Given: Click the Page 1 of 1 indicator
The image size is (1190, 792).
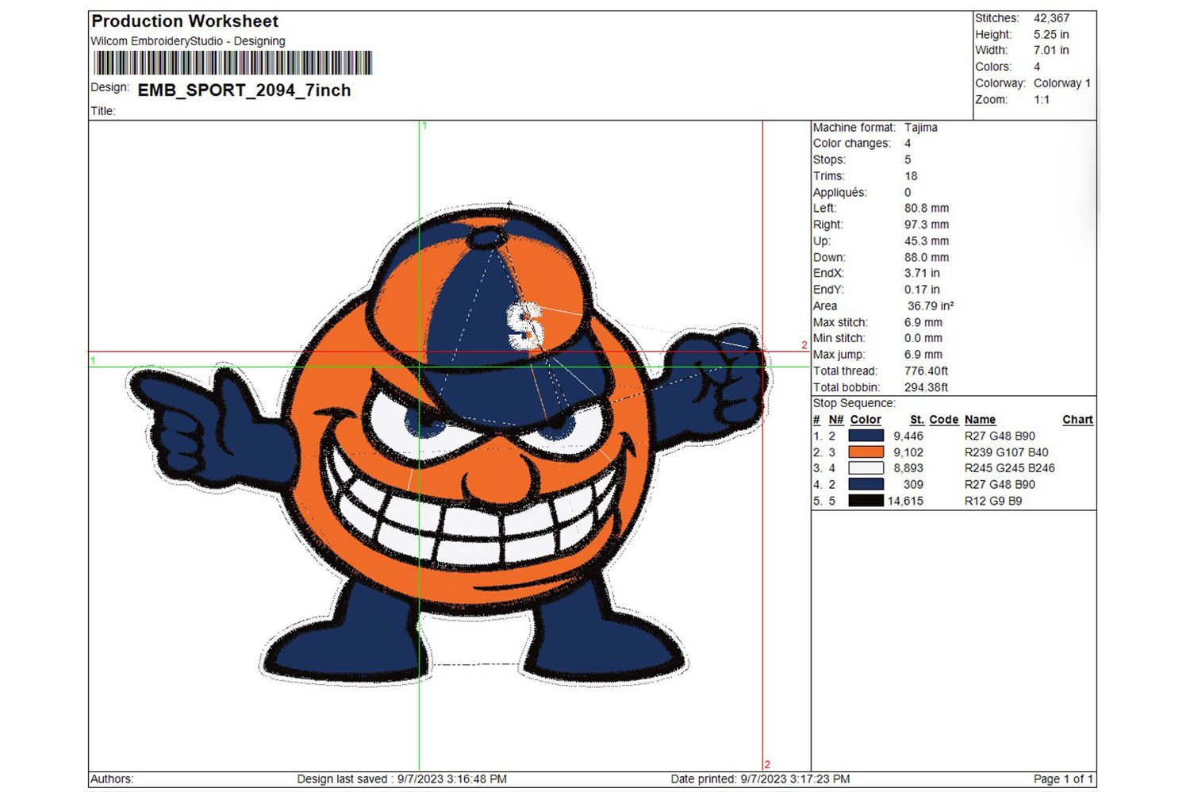Looking at the screenshot, I should tap(1064, 779).
